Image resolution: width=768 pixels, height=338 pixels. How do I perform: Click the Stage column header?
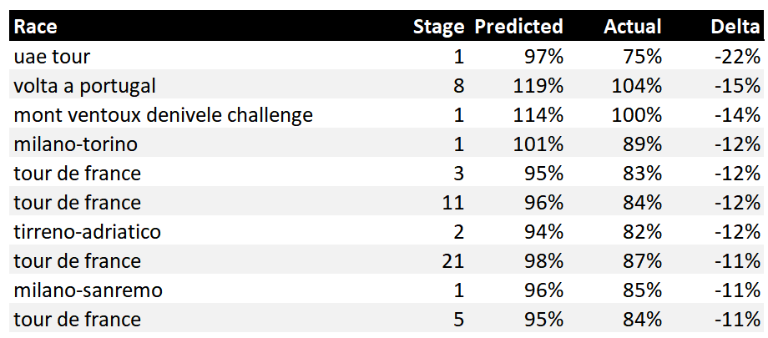[438, 27]
